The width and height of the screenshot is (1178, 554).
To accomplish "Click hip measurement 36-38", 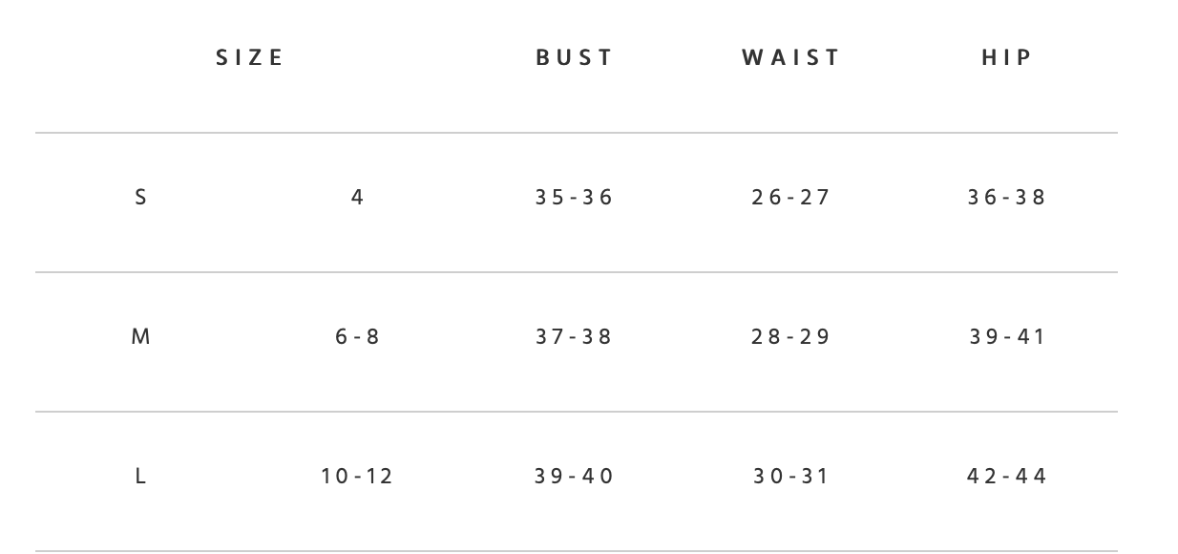I will 1007,198.
